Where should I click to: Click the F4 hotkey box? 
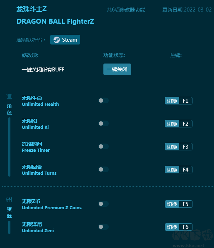click(186, 169)
